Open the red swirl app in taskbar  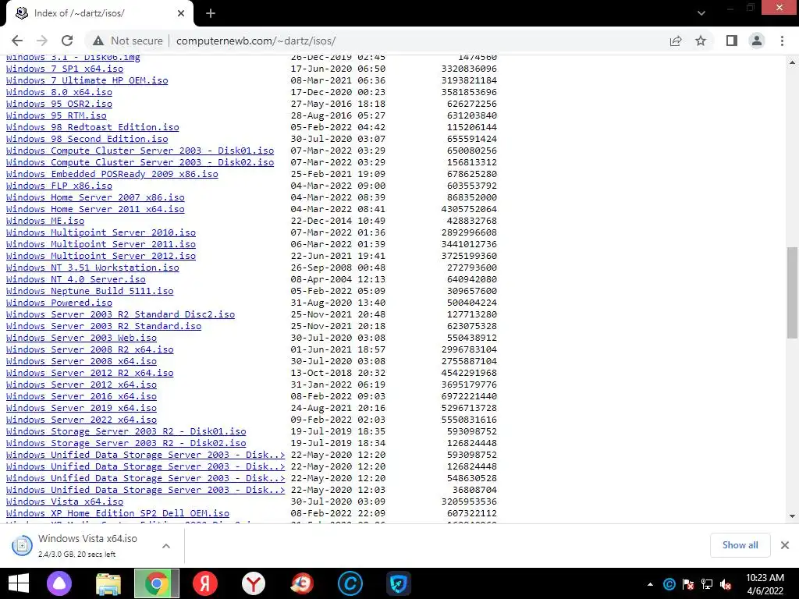click(302, 583)
